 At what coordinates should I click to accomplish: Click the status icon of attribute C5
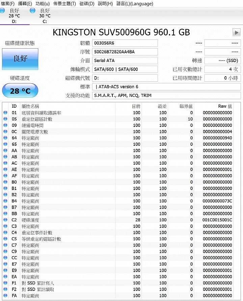[x=5, y=239]
